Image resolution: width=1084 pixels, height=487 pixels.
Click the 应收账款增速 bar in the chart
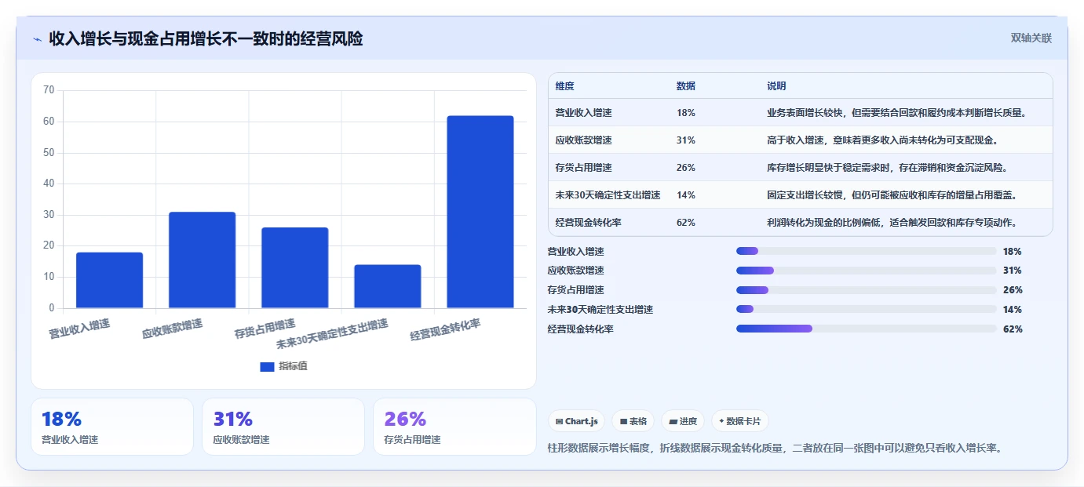coord(202,260)
